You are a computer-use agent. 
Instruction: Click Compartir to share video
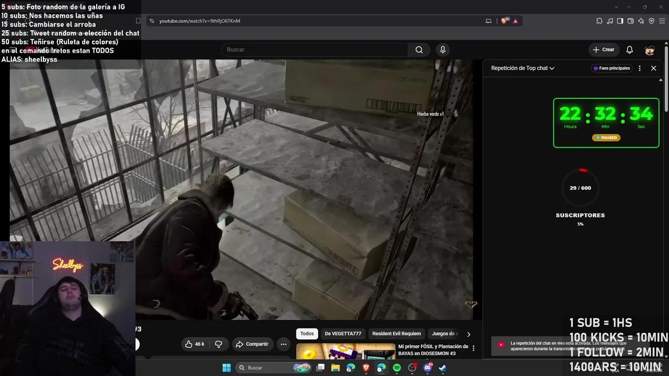[x=252, y=344]
